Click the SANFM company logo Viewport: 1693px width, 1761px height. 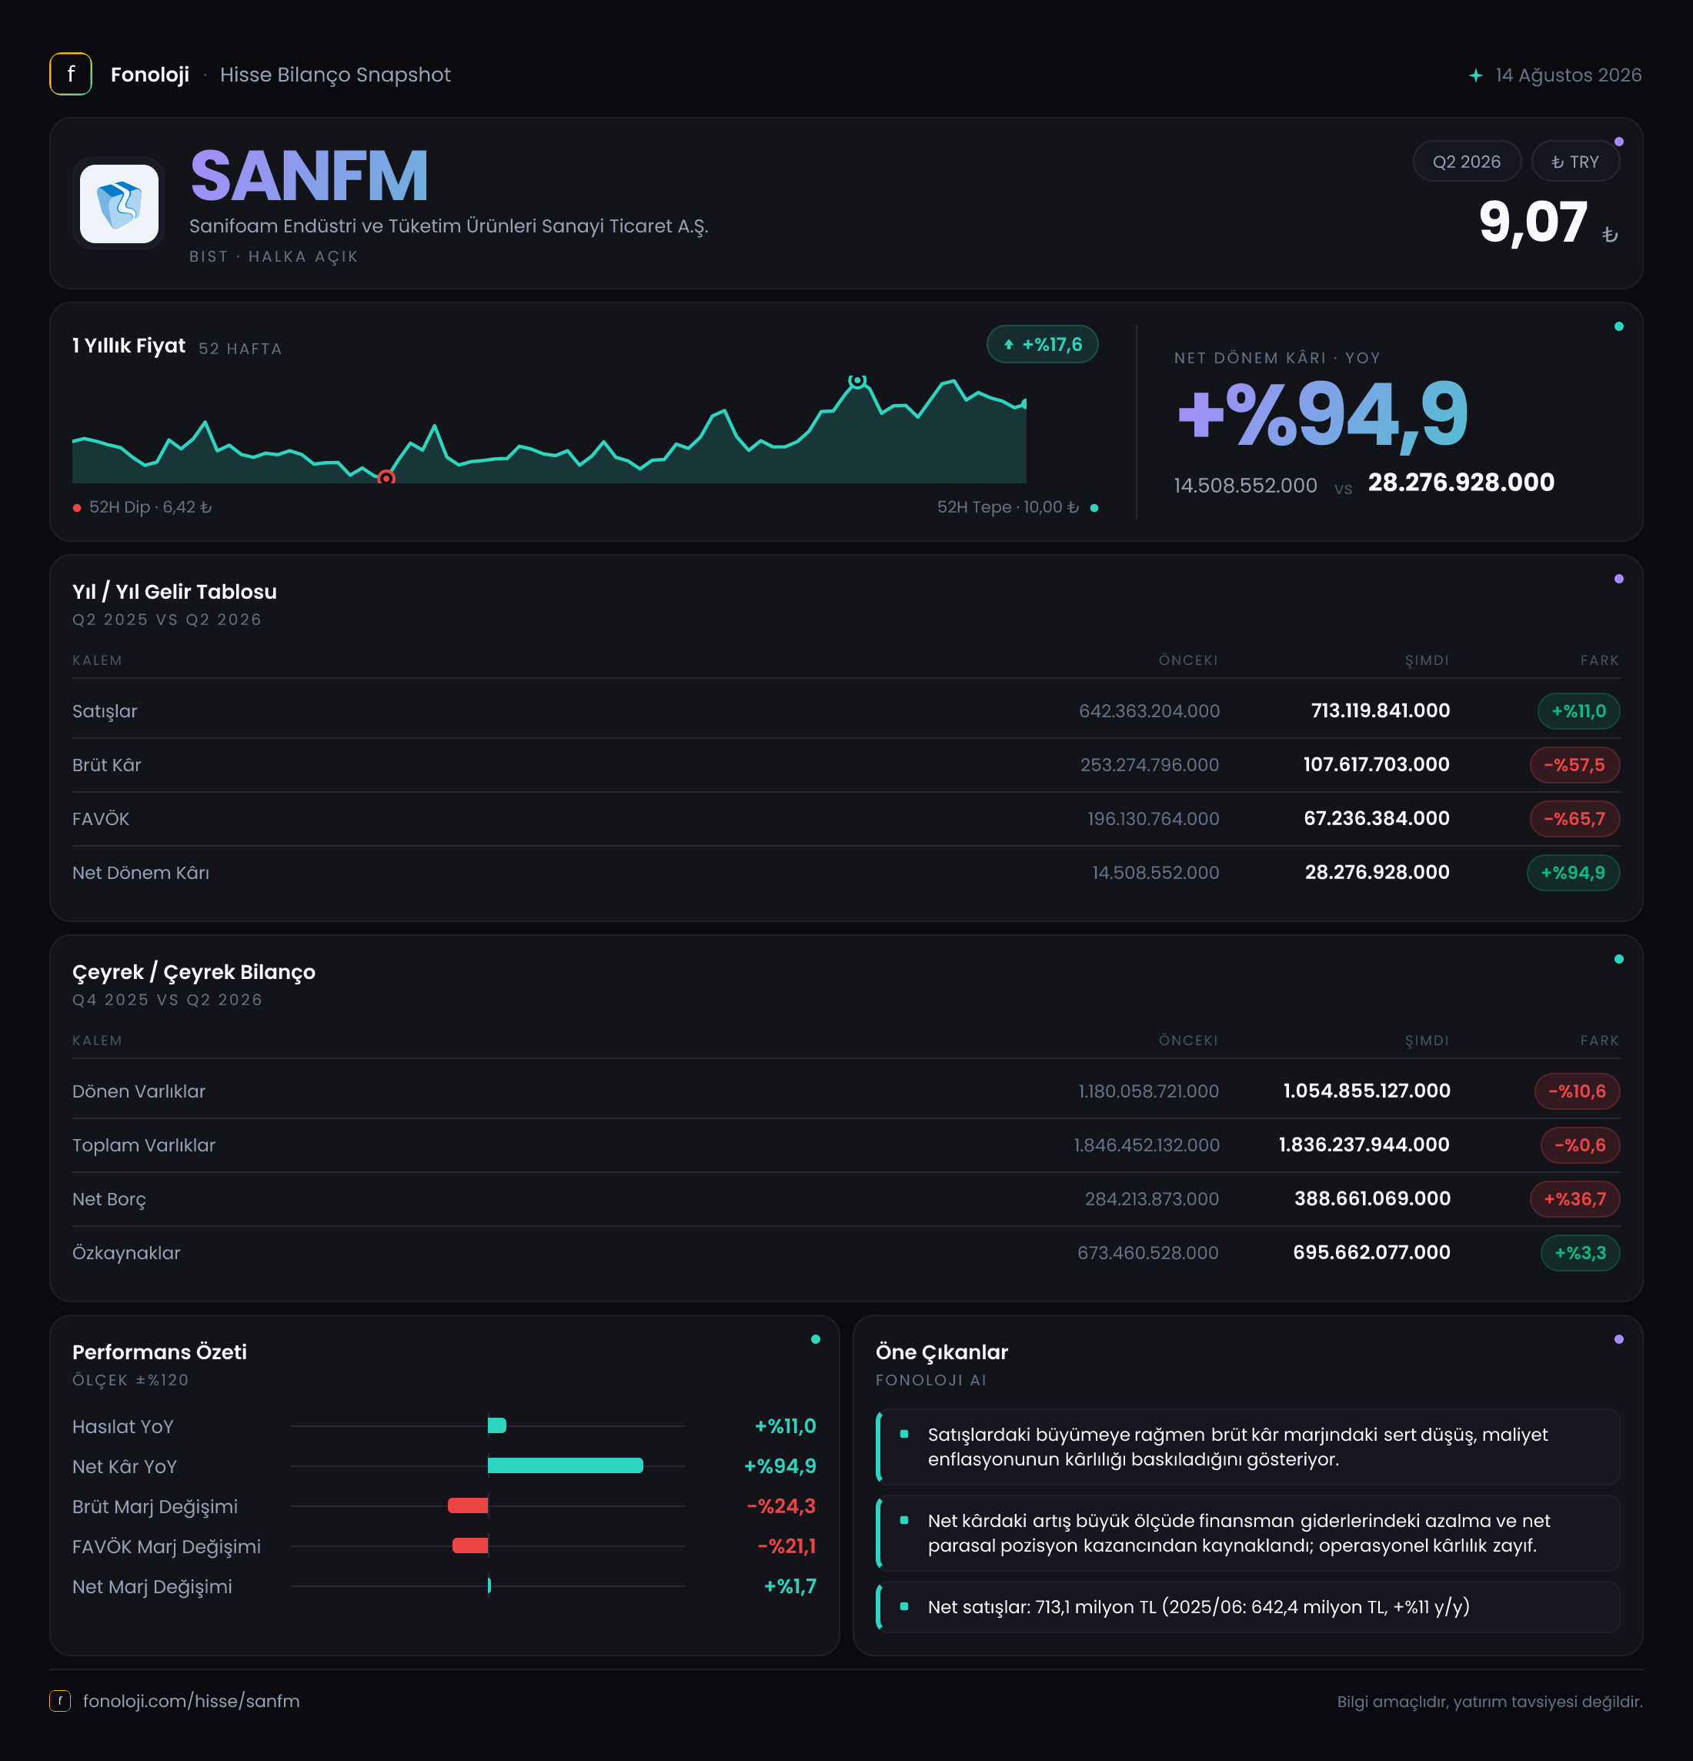click(x=119, y=203)
